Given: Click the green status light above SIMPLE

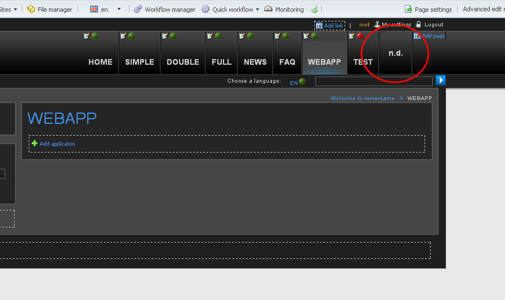Looking at the screenshot, I should tap(131, 35).
